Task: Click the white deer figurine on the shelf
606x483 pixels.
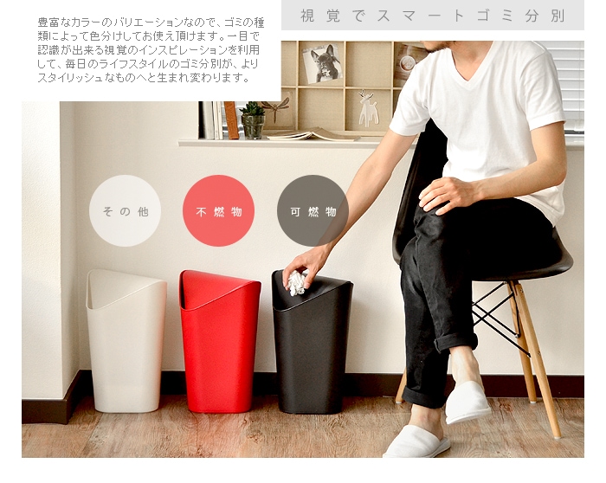Action: pos(368,109)
